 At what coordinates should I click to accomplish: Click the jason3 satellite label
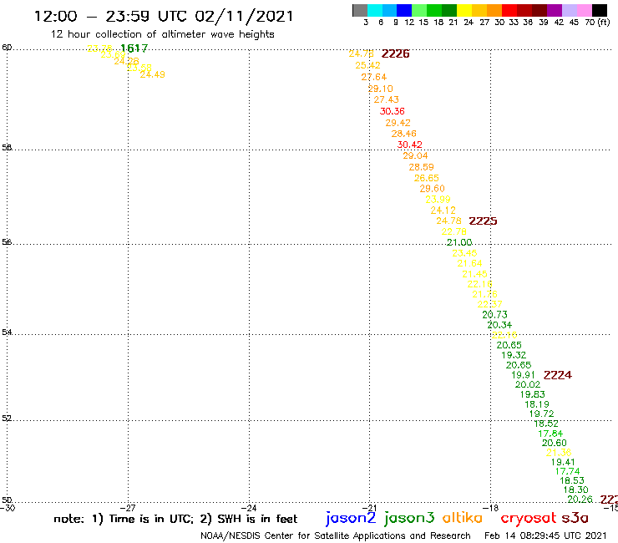pos(409,518)
